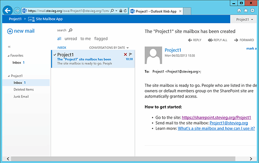Click the mail search magnifier icon
Screen dimensions: 259x163
tap(71, 30)
